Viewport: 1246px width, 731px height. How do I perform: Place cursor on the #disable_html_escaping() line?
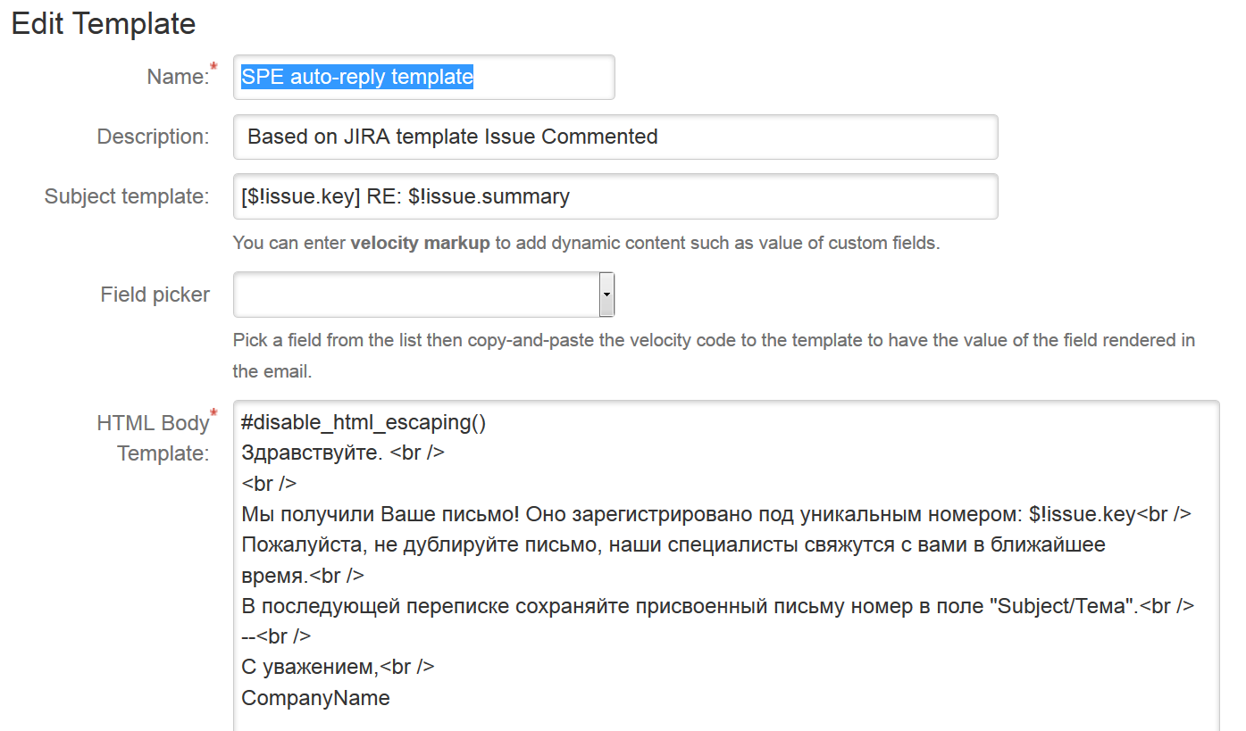pyautogui.click(x=362, y=421)
